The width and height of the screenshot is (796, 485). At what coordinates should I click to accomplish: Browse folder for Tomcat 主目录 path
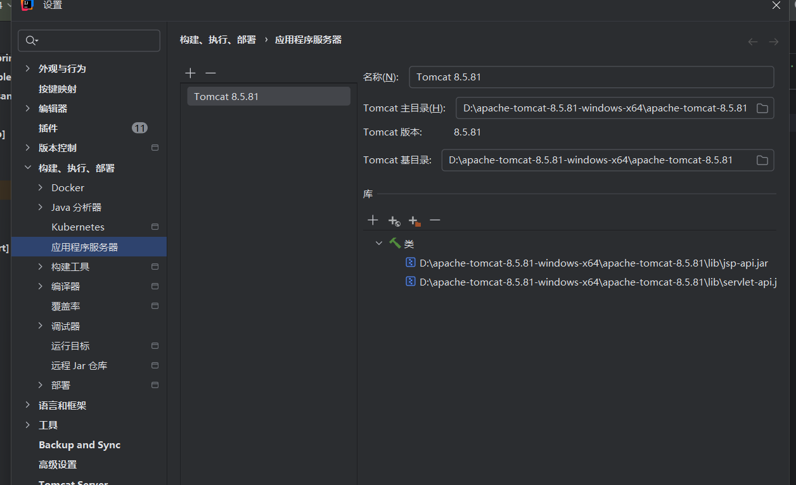(x=762, y=108)
